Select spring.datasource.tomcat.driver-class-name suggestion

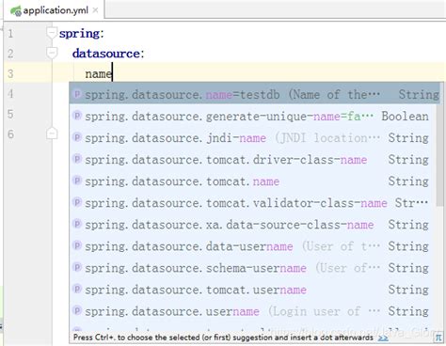coord(252,160)
